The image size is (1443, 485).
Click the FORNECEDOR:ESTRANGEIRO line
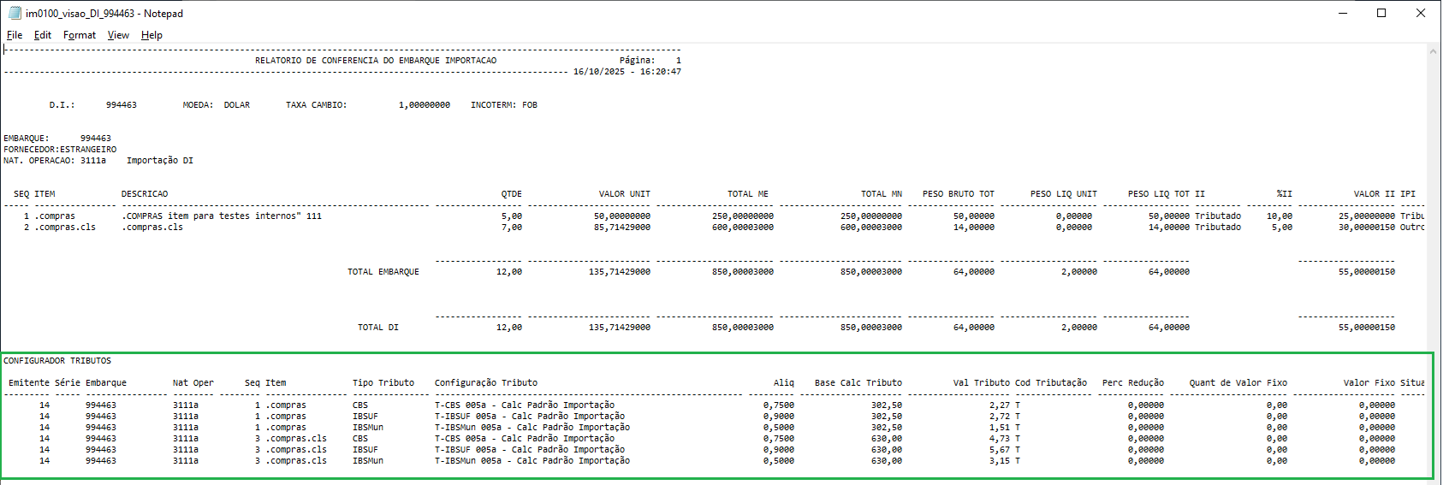point(60,150)
